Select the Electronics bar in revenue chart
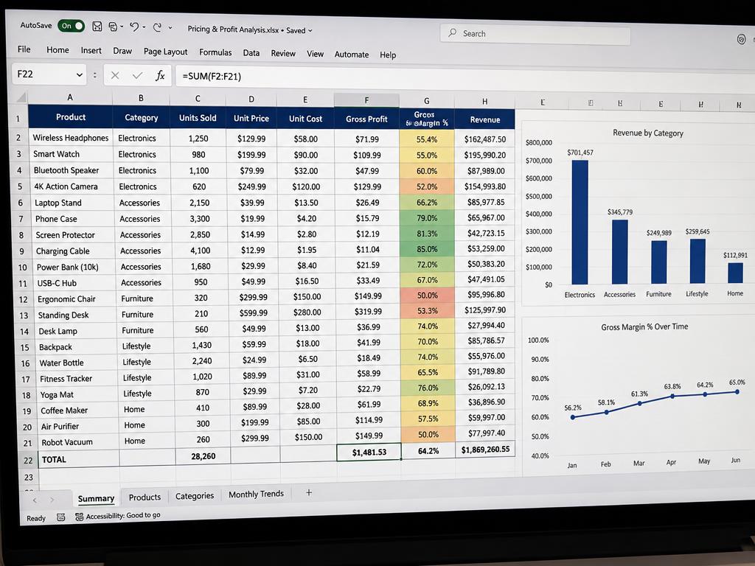This screenshot has height=566, width=755. pos(580,222)
